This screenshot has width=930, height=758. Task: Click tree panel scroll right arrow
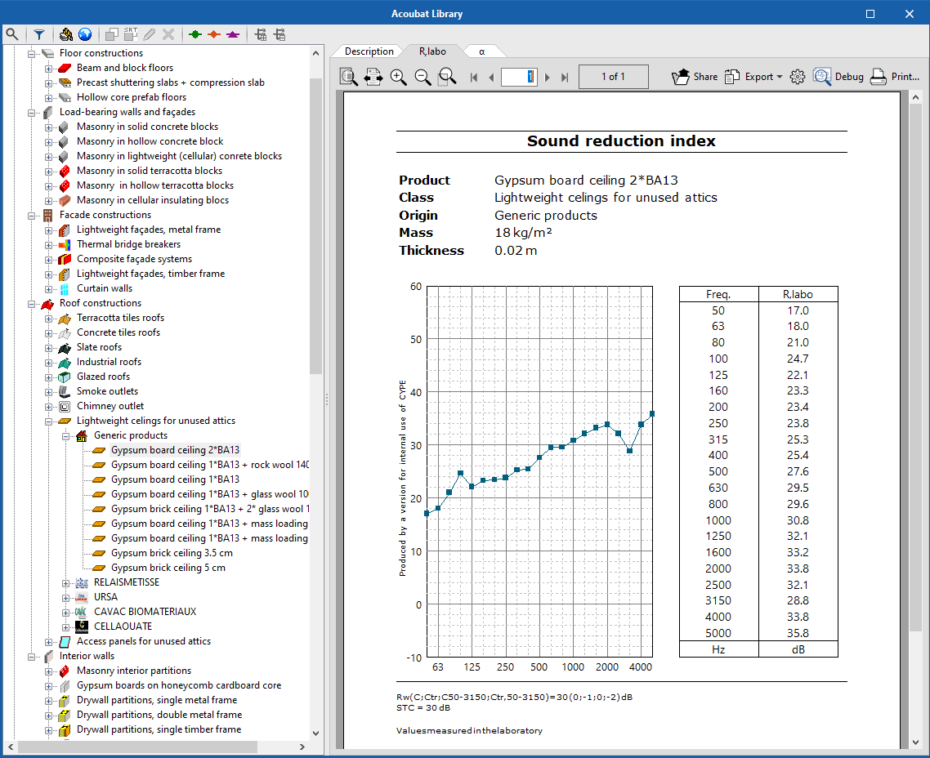(302, 747)
